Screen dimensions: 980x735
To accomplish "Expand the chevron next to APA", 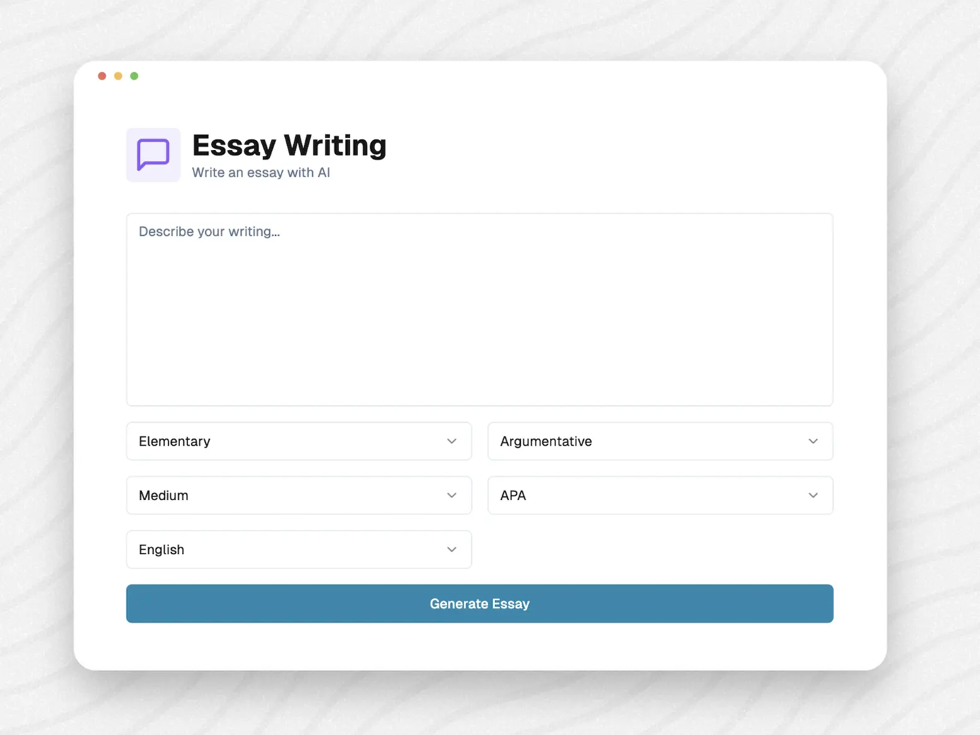I will [x=814, y=495].
